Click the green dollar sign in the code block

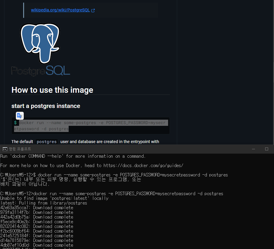click(15, 123)
